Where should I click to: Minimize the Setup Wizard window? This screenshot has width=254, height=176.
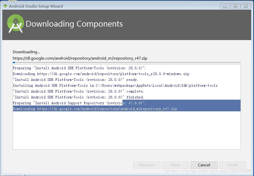coord(225,6)
